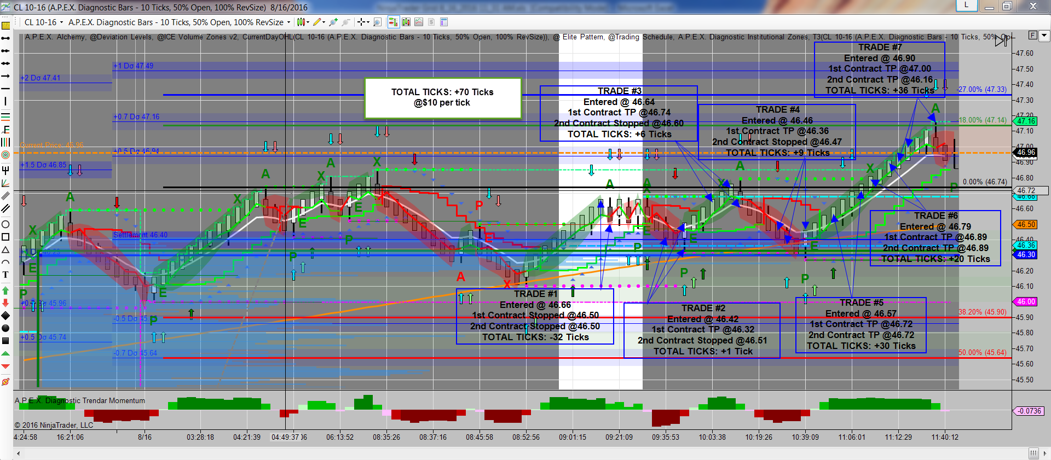Click the green 47.16 price axis marker

point(1026,121)
